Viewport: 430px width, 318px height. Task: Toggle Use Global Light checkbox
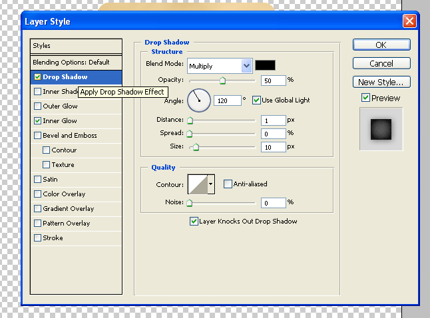(x=256, y=100)
